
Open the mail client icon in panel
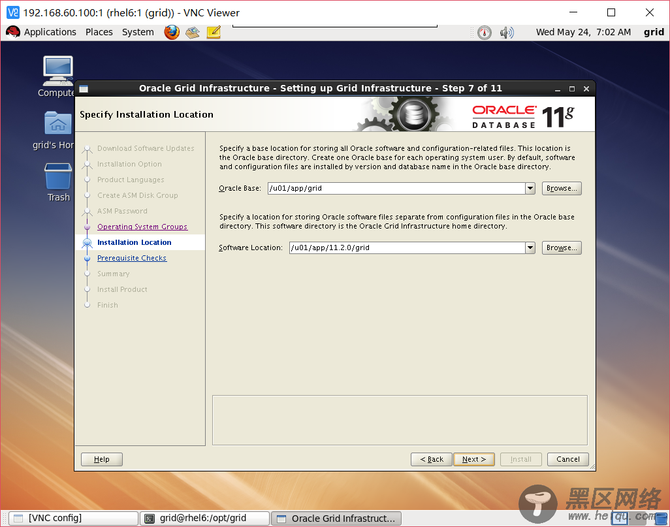pos(193,33)
